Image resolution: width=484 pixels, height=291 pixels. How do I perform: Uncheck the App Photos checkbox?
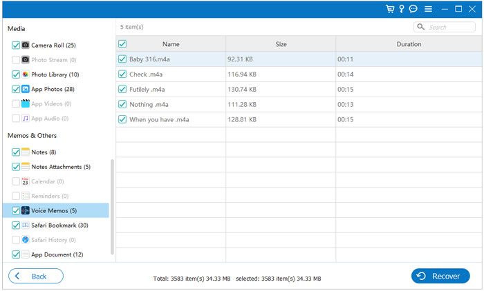click(x=16, y=89)
